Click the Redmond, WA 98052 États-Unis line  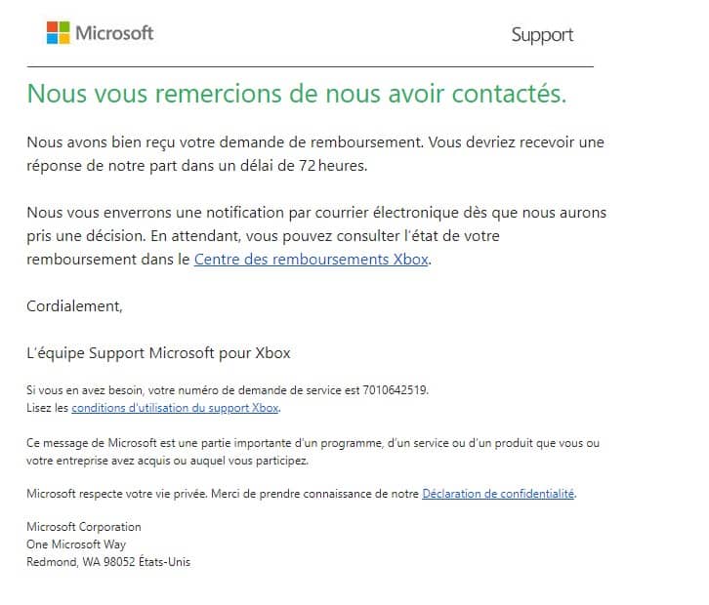(x=108, y=562)
